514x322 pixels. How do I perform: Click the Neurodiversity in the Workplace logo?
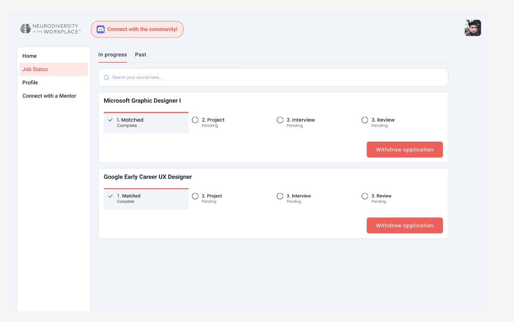(50, 29)
